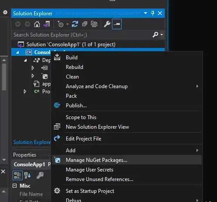Pin the Solution Explorer with auto-hide icon
Viewport: 217px width, 202px height.
click(153, 13)
